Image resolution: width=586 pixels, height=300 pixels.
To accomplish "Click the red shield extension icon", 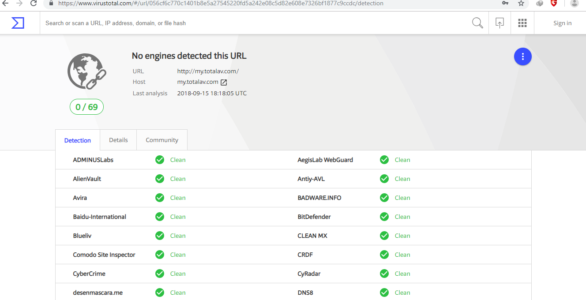I will point(554,3).
